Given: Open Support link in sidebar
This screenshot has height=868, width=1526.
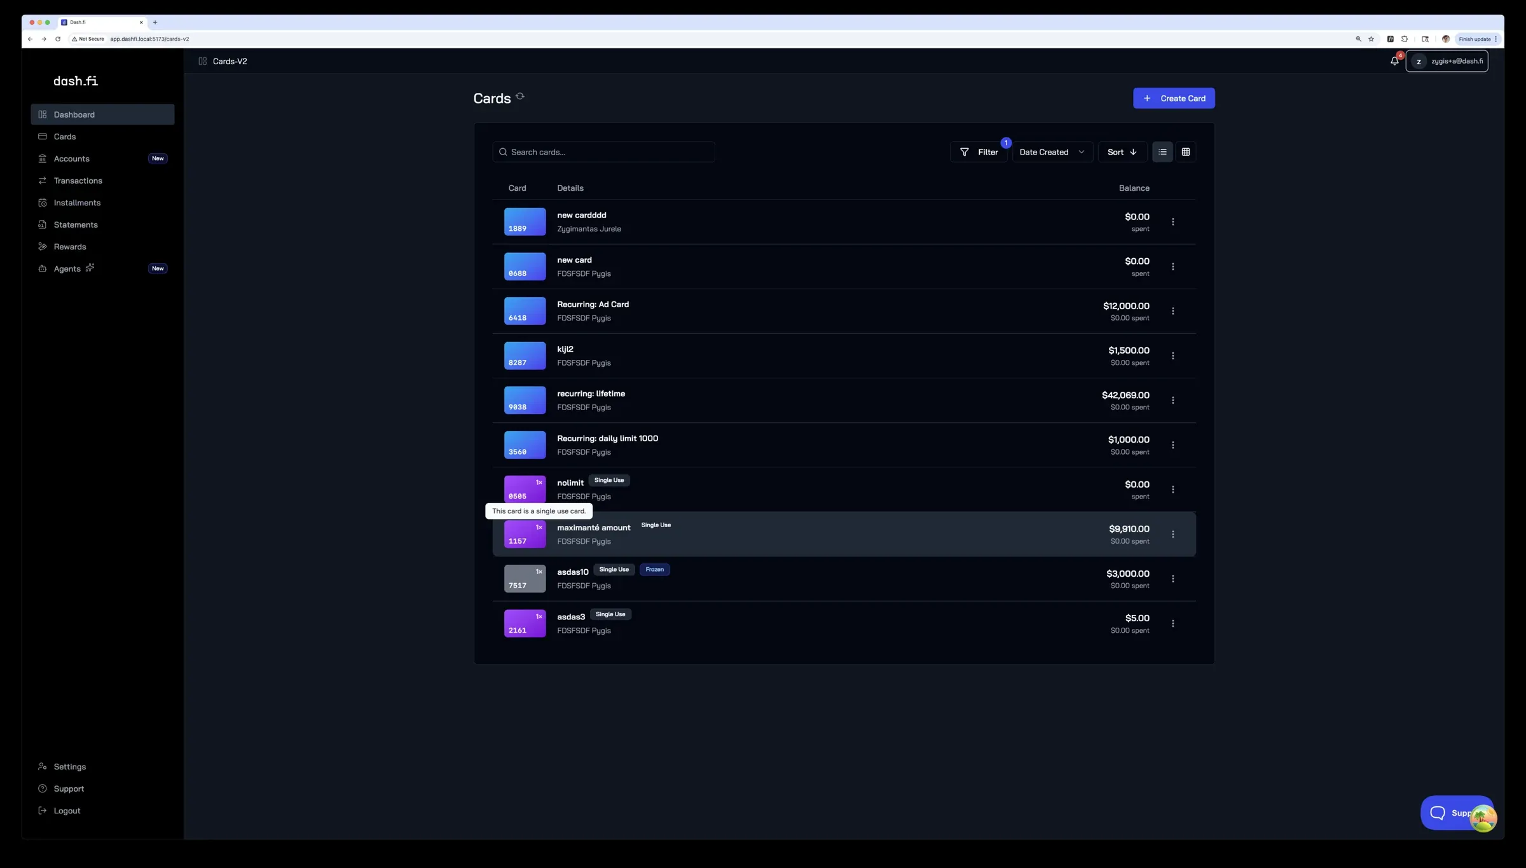Looking at the screenshot, I should (102, 789).
